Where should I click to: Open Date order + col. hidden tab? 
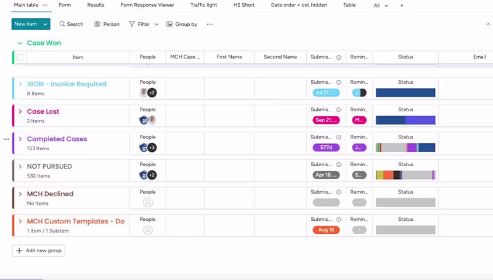[299, 5]
